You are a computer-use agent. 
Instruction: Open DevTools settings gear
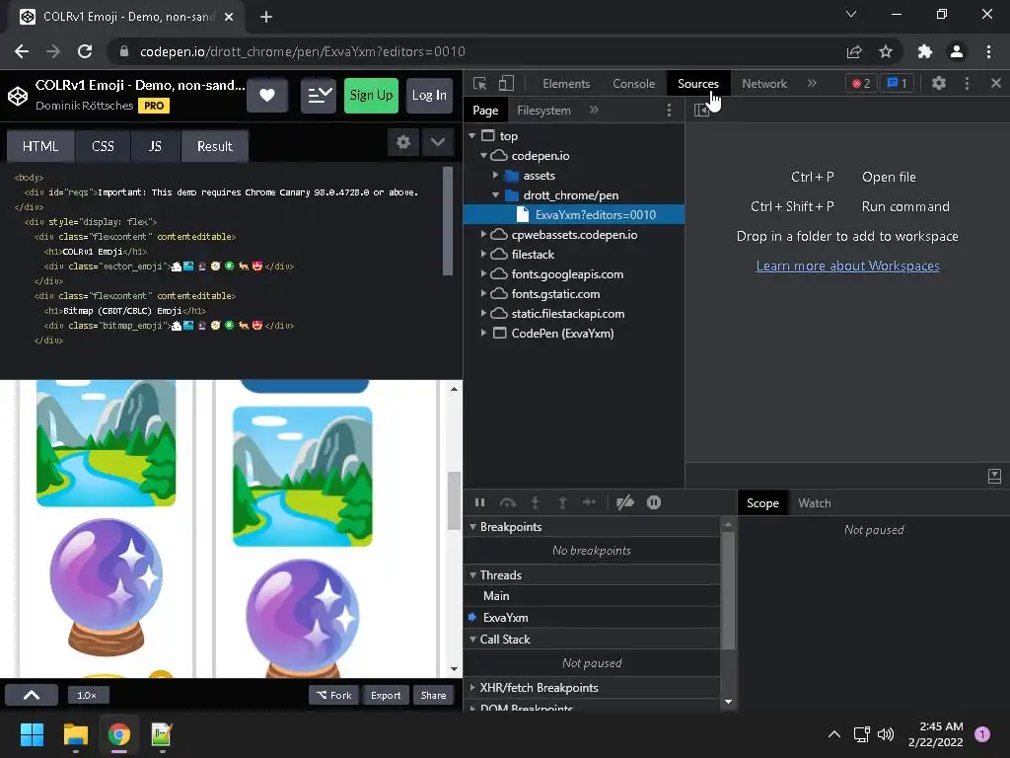point(939,83)
